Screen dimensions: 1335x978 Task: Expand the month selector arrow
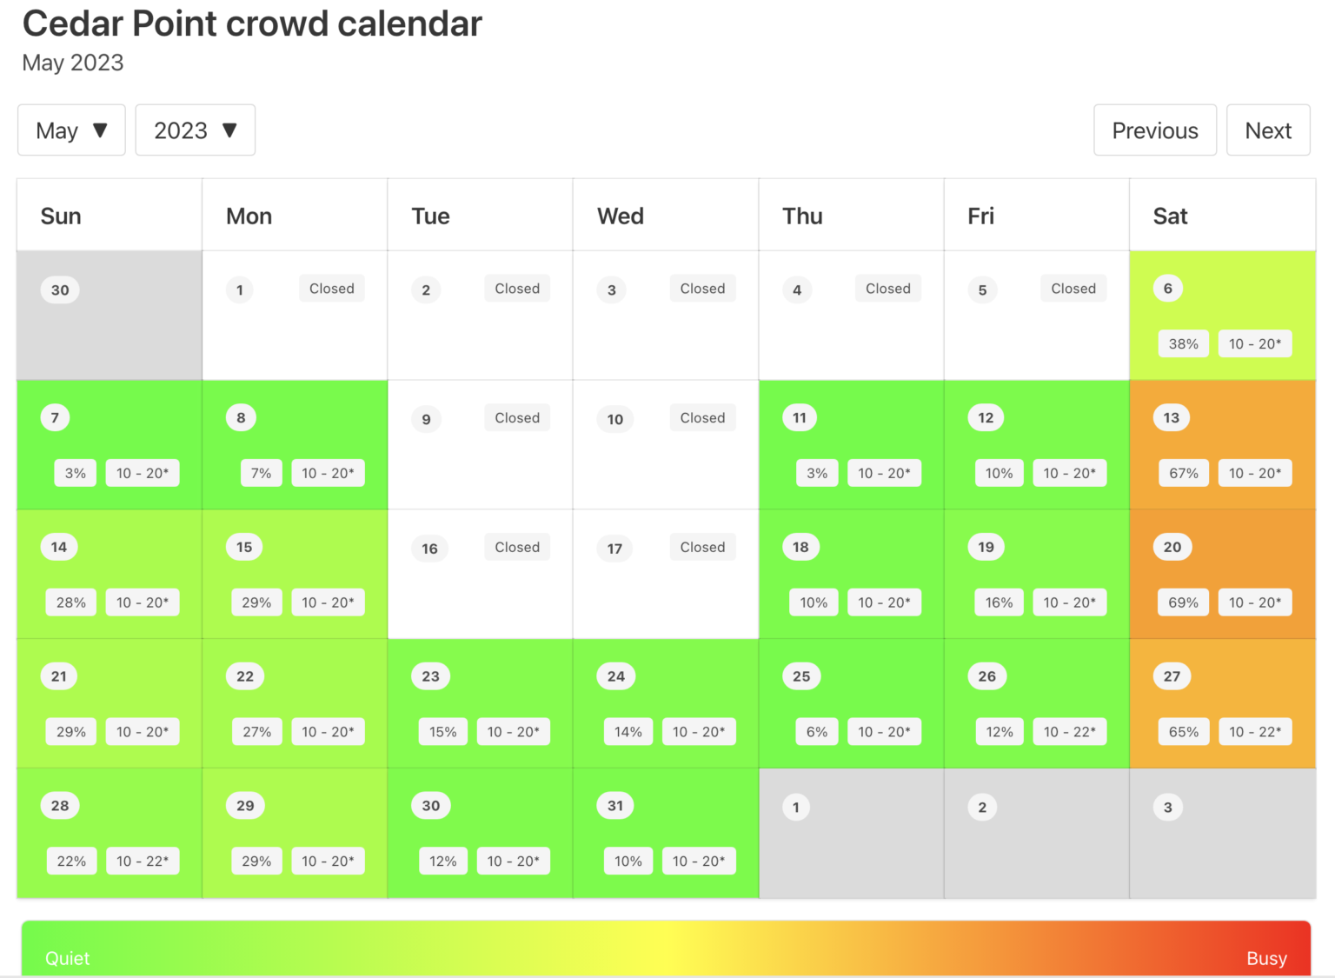point(102,130)
